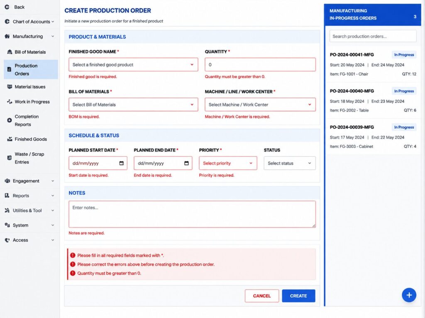Click 'Item: FG-3003 - Cabinet' text

click(x=351, y=147)
